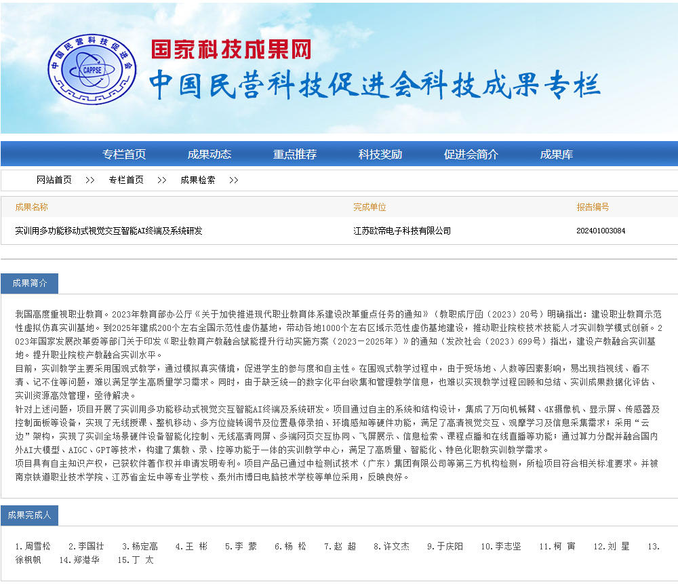Click the 报告编号 column header
Screen dimensions: 678x584
(x=593, y=207)
